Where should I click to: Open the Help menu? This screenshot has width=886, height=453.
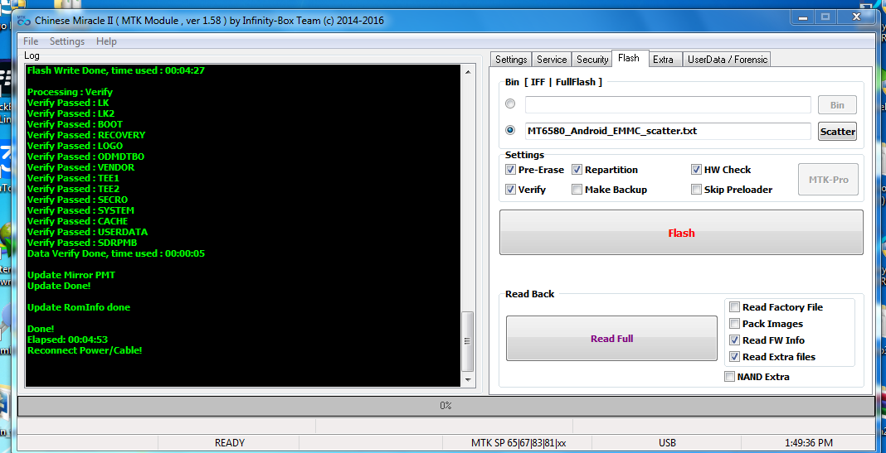click(x=106, y=41)
